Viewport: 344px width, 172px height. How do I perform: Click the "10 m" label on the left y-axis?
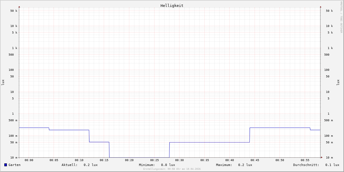14,158
